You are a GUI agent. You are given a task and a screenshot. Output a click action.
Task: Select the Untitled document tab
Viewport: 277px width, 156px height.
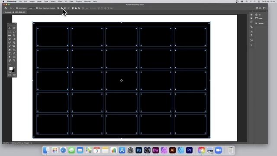pos(16,12)
